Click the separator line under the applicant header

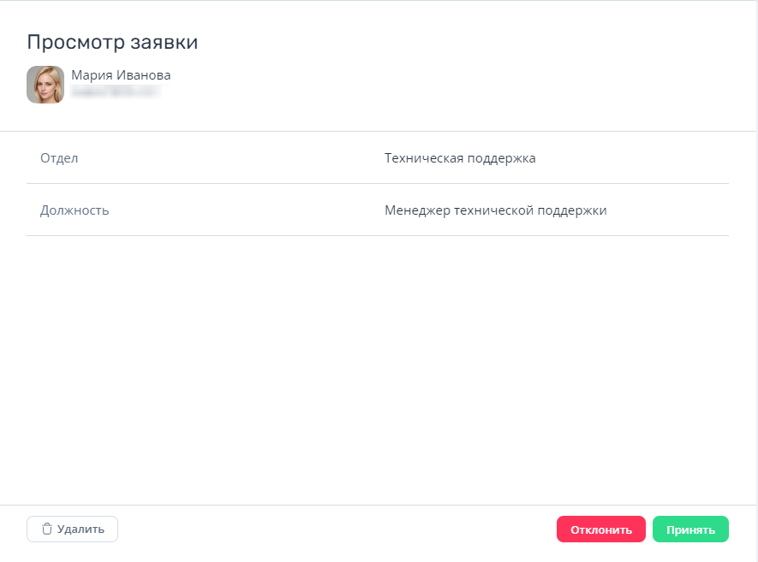[x=377, y=131]
